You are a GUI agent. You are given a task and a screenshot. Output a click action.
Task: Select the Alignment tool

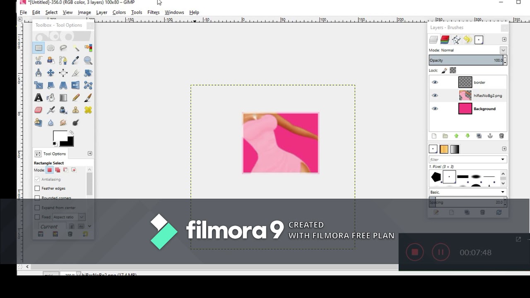pos(63,73)
